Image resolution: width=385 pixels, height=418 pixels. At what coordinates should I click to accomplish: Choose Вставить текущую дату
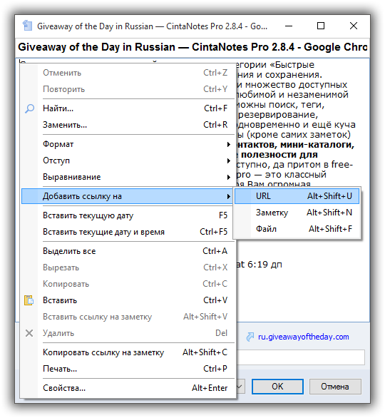click(x=128, y=215)
